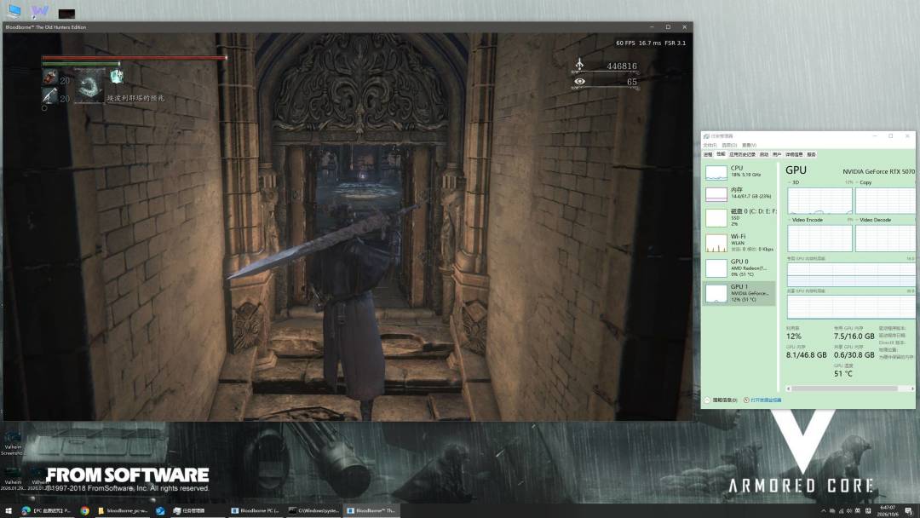Open the 选项 (Options) menu in Task Manager
This screenshot has width=920, height=518.
(x=729, y=146)
